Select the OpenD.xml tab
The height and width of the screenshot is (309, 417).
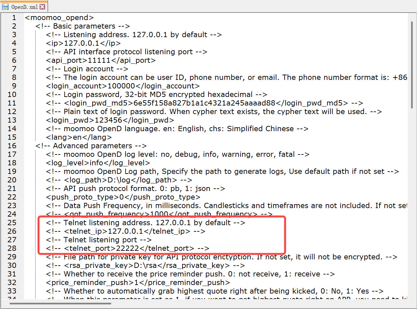click(x=25, y=6)
